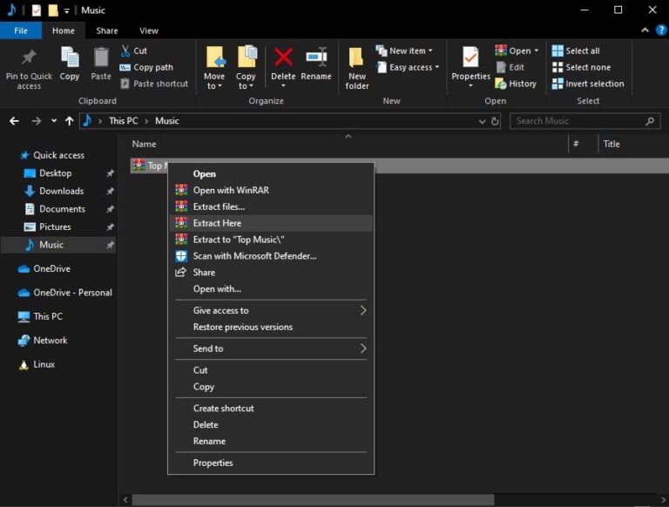
Task: Open the Copy to dropdown
Action: pos(246,81)
